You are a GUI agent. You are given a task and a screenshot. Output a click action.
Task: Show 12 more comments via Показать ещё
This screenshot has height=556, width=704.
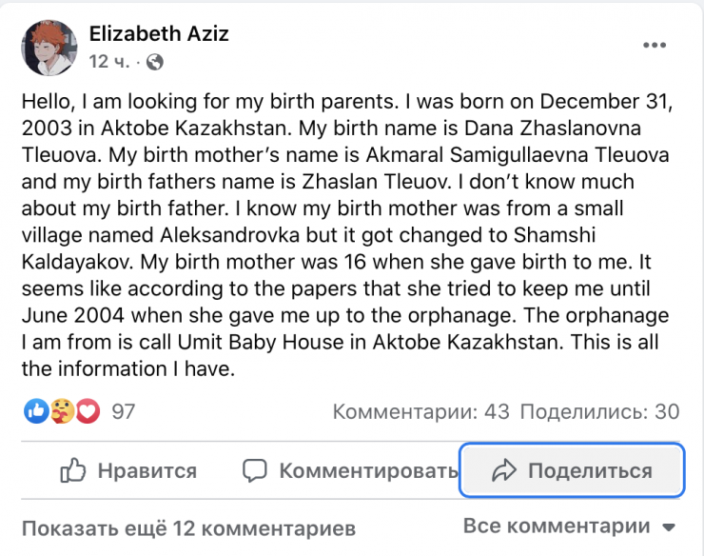pyautogui.click(x=188, y=527)
